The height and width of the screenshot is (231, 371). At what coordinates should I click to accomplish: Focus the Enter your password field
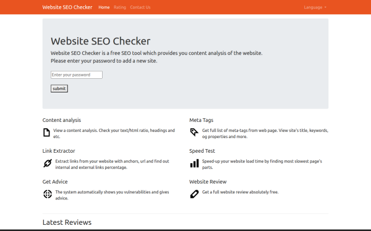coord(77,75)
